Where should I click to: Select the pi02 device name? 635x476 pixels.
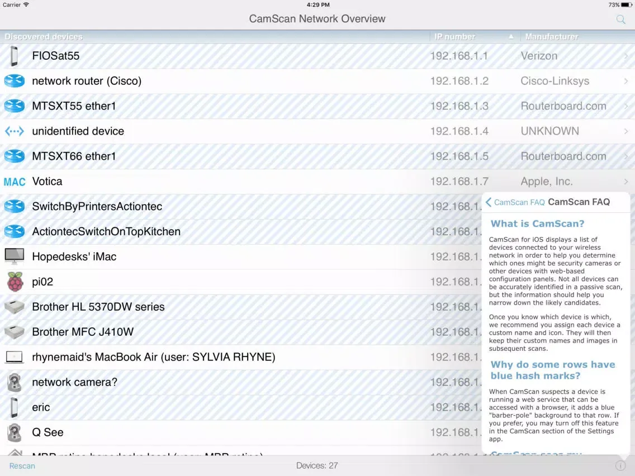pyautogui.click(x=42, y=282)
